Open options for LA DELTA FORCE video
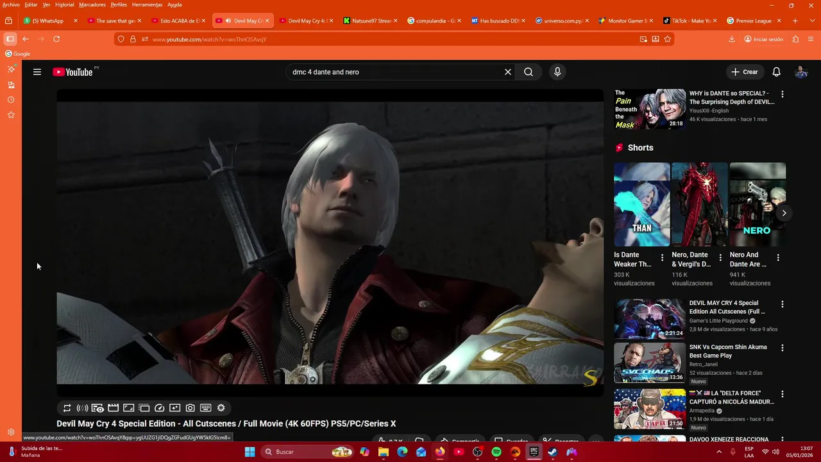This screenshot has width=821, height=462. click(x=782, y=394)
